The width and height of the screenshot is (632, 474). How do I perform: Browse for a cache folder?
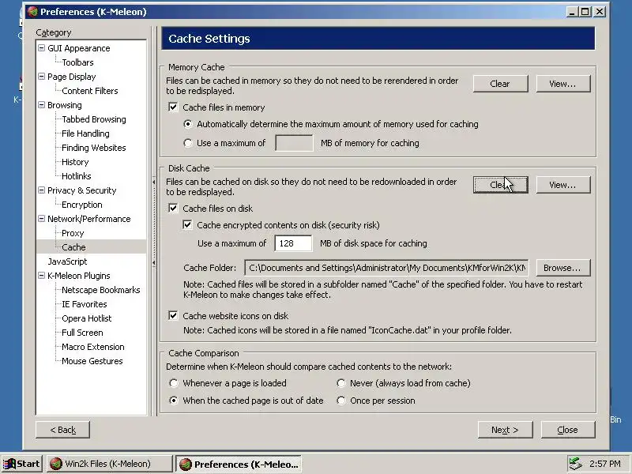(x=563, y=268)
